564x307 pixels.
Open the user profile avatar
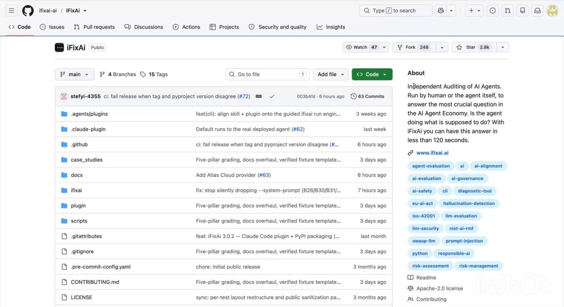click(552, 11)
